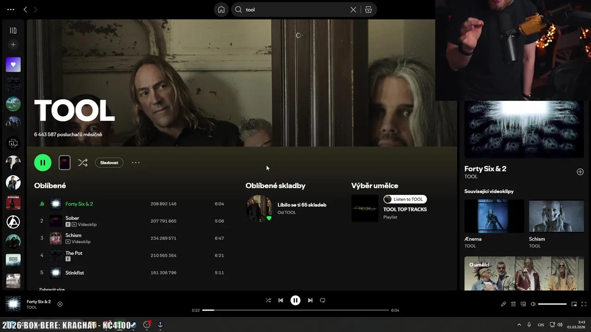Skip to next track
Screen dimensions: 591x332
[x=310, y=300]
